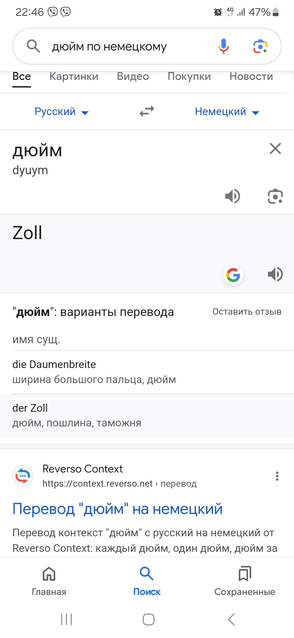Open three-dot menu for Reverso result

pos(277,476)
